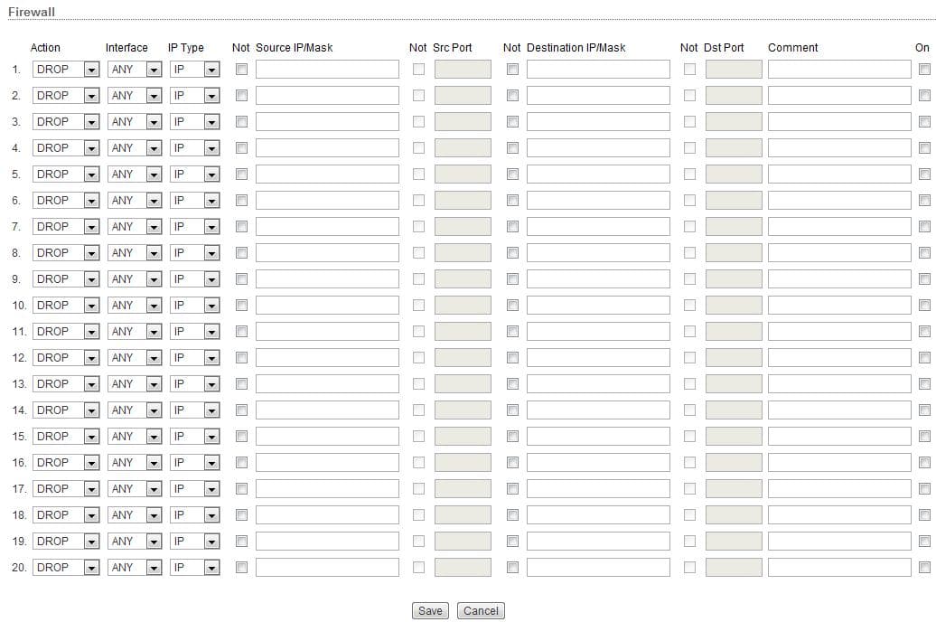This screenshot has height=622, width=936.
Task: Select the Comment field for rule 6
Action: coord(839,201)
